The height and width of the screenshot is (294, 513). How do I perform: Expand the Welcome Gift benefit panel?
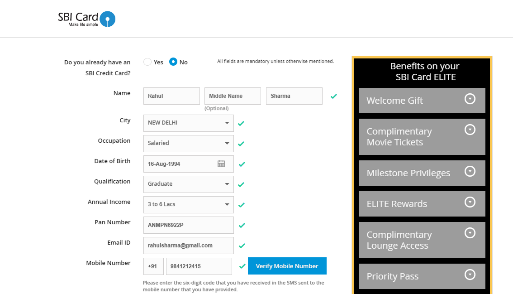422,100
